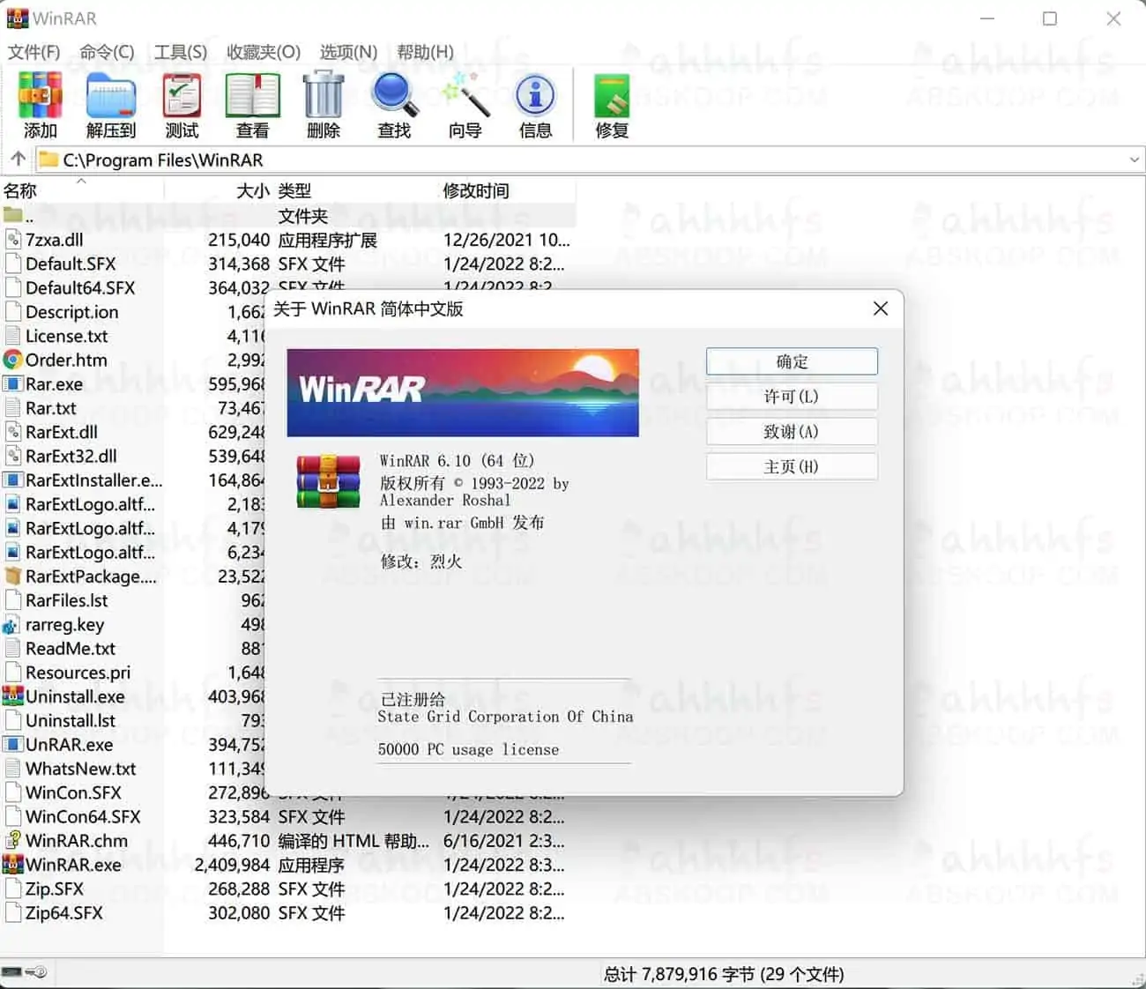Click the WinRAR.chm help file icon

point(12,840)
